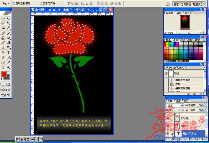Click the red foreground color swatch

click(4, 74)
